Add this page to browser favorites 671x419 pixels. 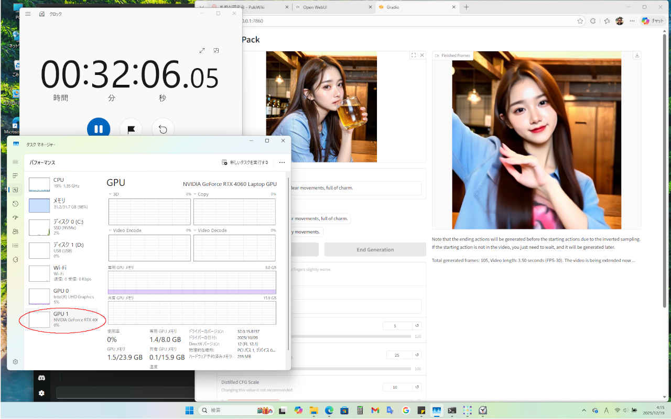[x=580, y=21]
